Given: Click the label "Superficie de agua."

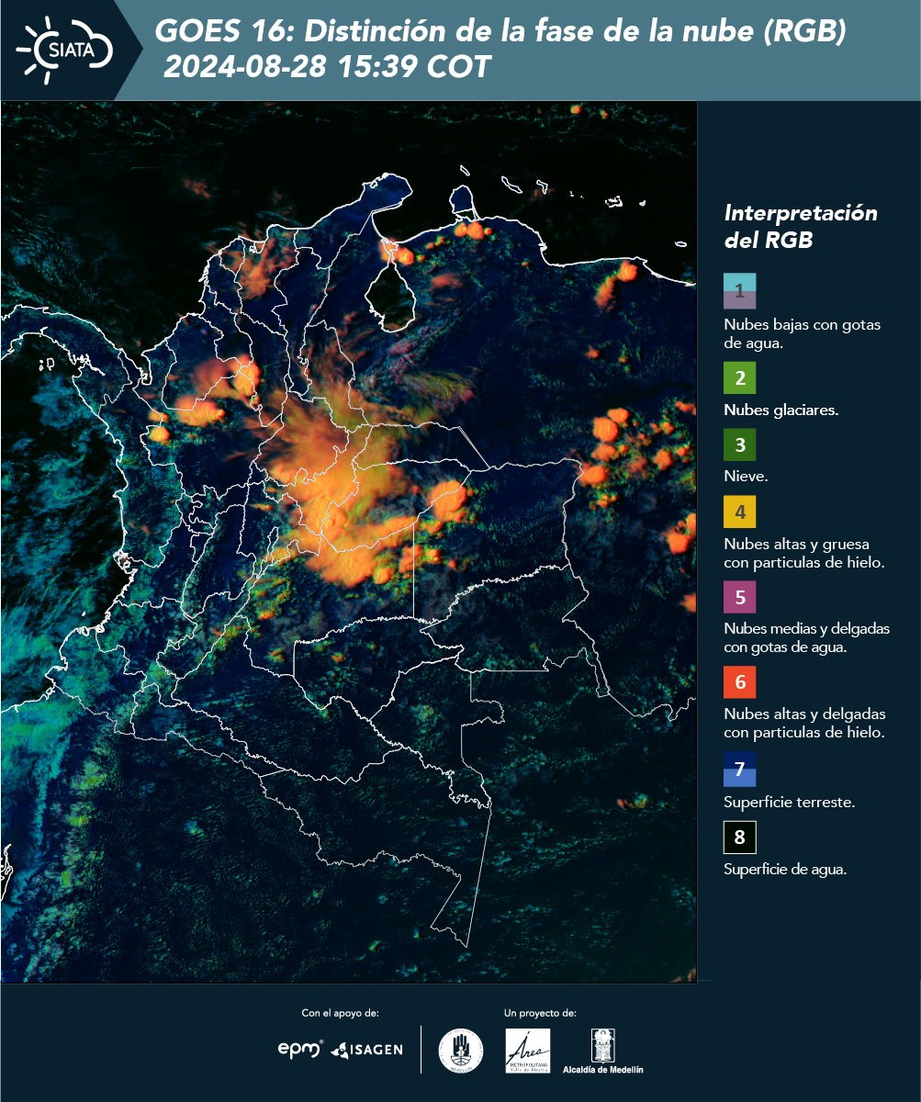Looking at the screenshot, I should pos(785,871).
